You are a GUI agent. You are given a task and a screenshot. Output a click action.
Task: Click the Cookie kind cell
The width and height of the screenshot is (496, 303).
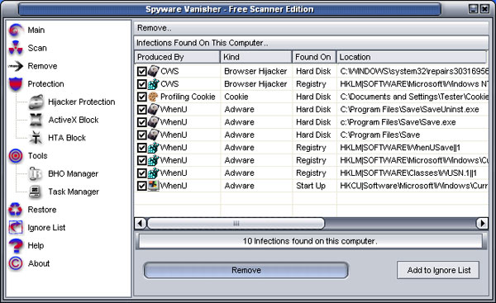tap(236, 97)
